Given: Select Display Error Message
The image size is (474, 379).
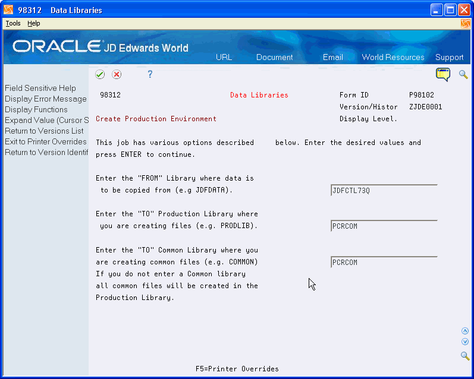Looking at the screenshot, I should 46,99.
